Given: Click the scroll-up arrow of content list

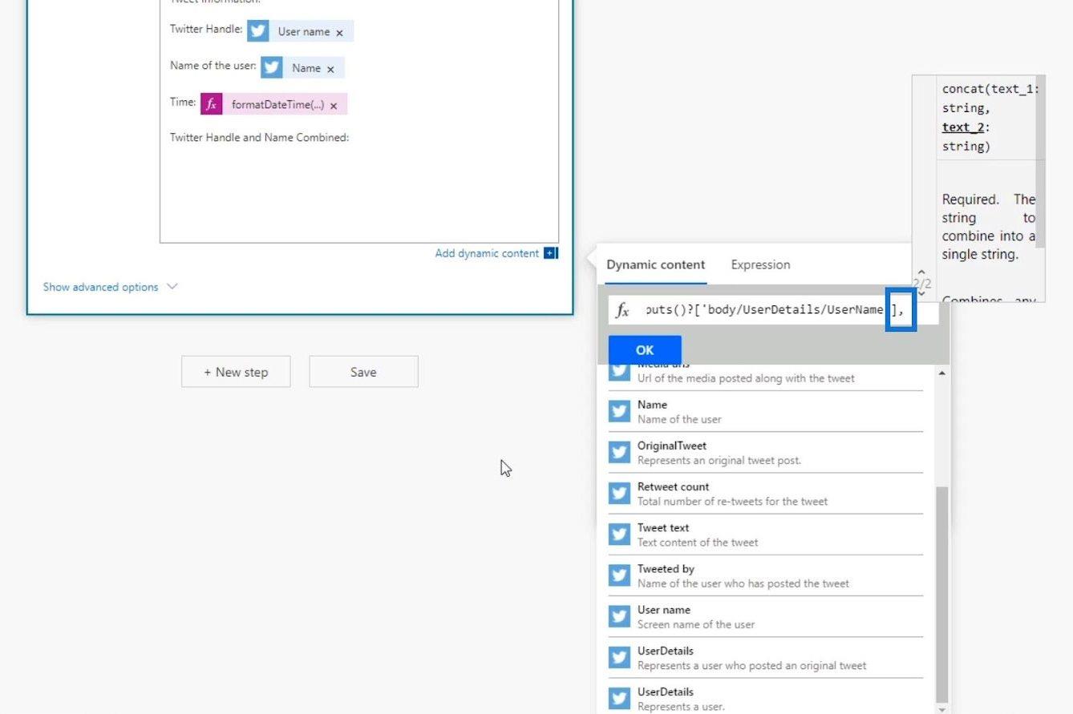Looking at the screenshot, I should 941,373.
